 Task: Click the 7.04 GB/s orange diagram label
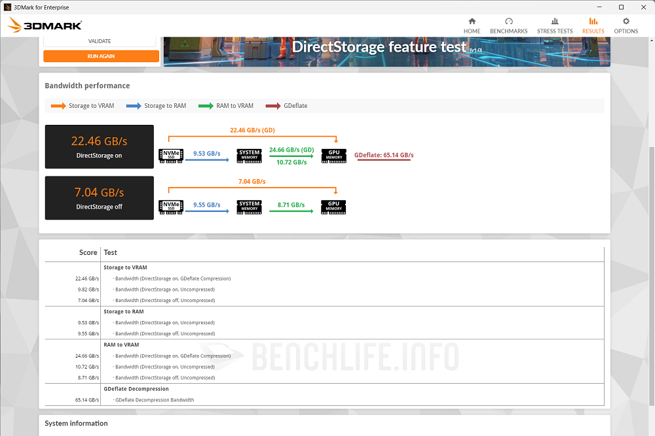(x=252, y=182)
